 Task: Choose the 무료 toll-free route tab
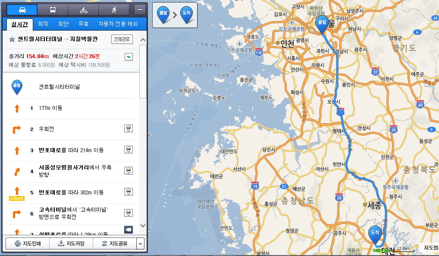click(x=83, y=24)
